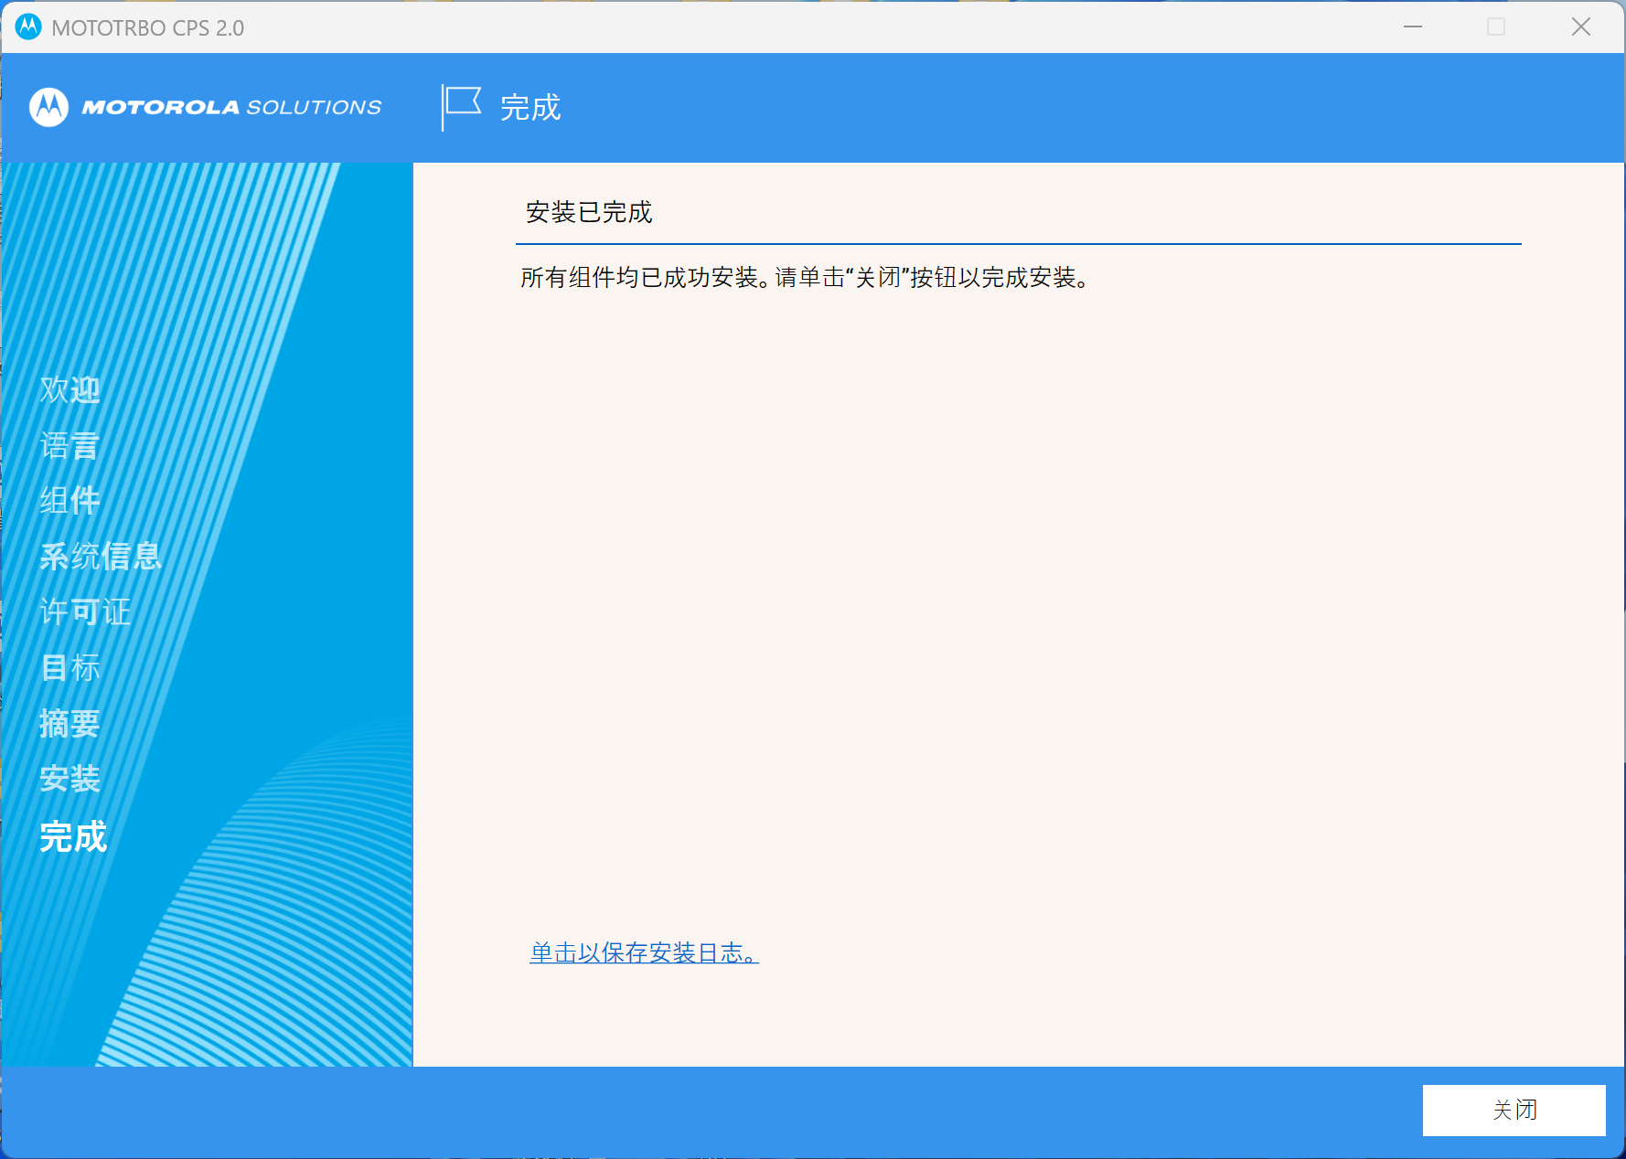Click the Motorola round M logo in header
Viewport: 1626px width, 1159px height.
pyautogui.click(x=49, y=108)
